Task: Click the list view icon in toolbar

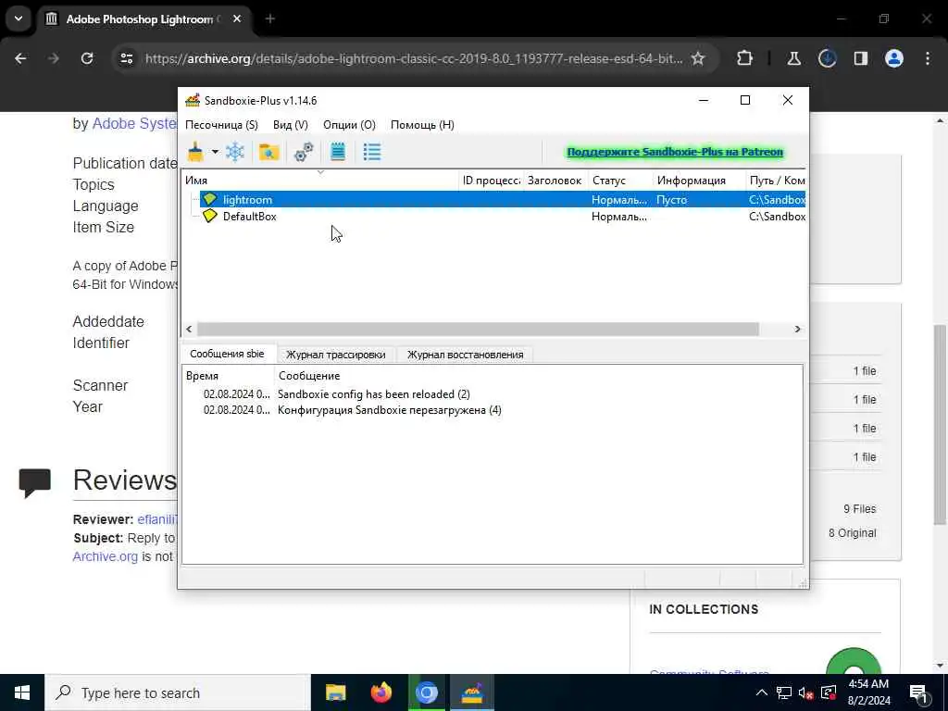Action: [372, 152]
